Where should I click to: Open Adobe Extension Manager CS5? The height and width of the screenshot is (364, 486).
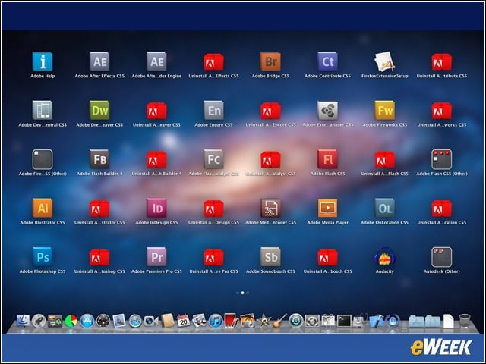pos(327,110)
